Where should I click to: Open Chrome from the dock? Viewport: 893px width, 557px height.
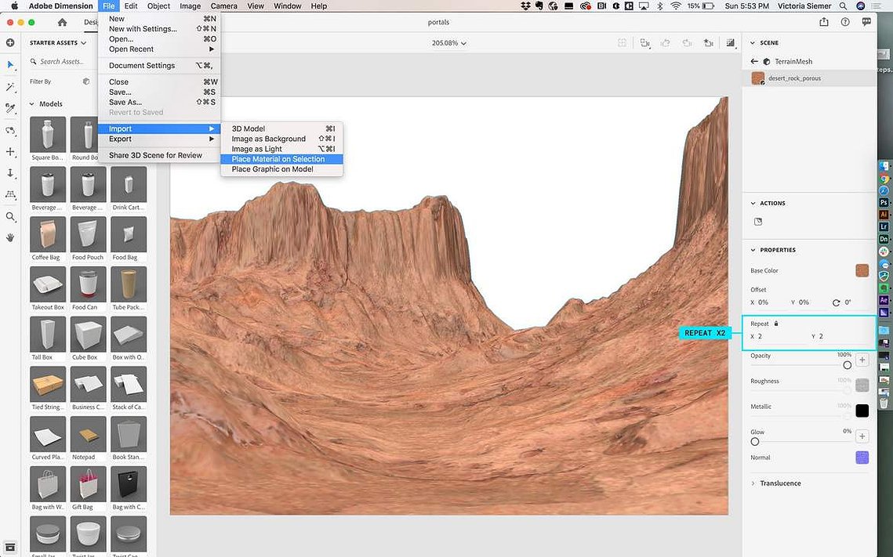(884, 178)
